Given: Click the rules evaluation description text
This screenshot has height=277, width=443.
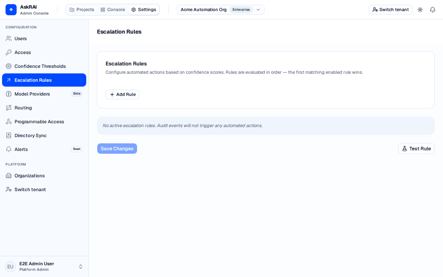Looking at the screenshot, I should 234,72.
